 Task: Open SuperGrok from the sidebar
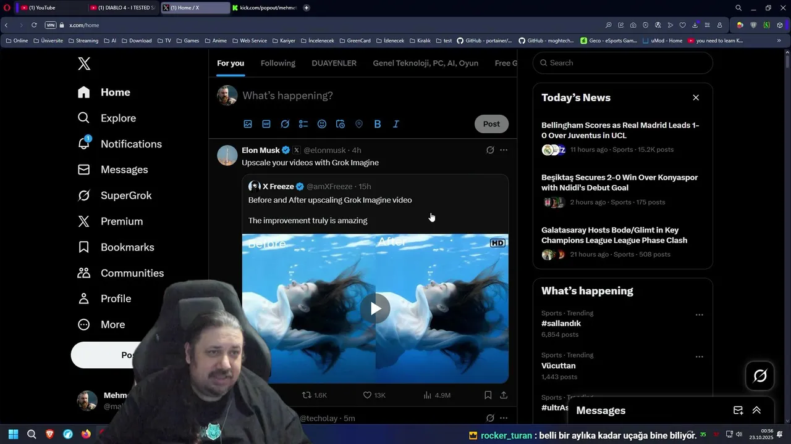point(114,195)
